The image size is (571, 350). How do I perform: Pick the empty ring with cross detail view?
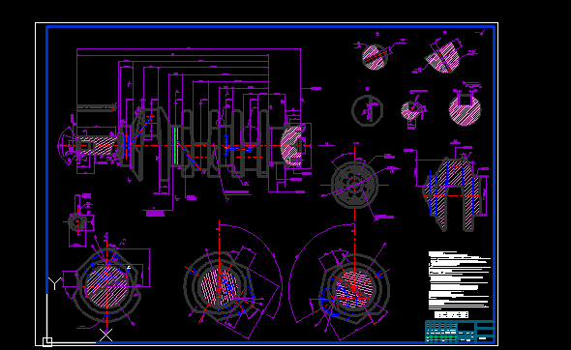pos(367,110)
